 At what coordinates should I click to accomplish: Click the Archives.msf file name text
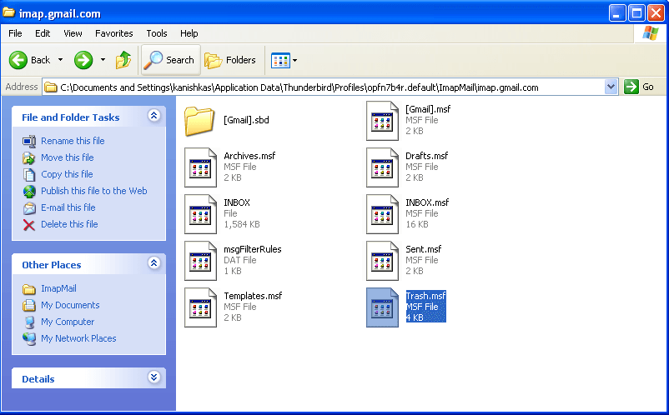tap(249, 156)
